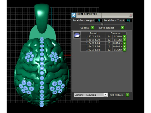Click the Total Gem Count label

[x=114, y=20]
